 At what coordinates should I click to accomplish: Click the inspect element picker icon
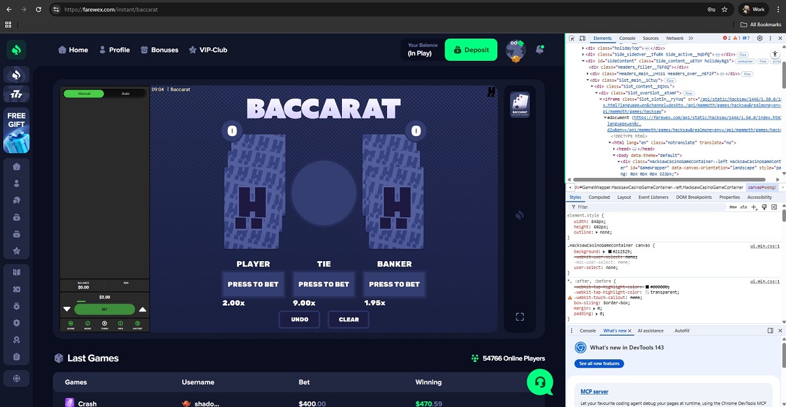[x=572, y=39]
